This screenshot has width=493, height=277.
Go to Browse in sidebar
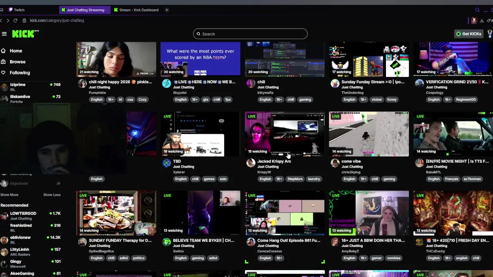[x=18, y=62]
